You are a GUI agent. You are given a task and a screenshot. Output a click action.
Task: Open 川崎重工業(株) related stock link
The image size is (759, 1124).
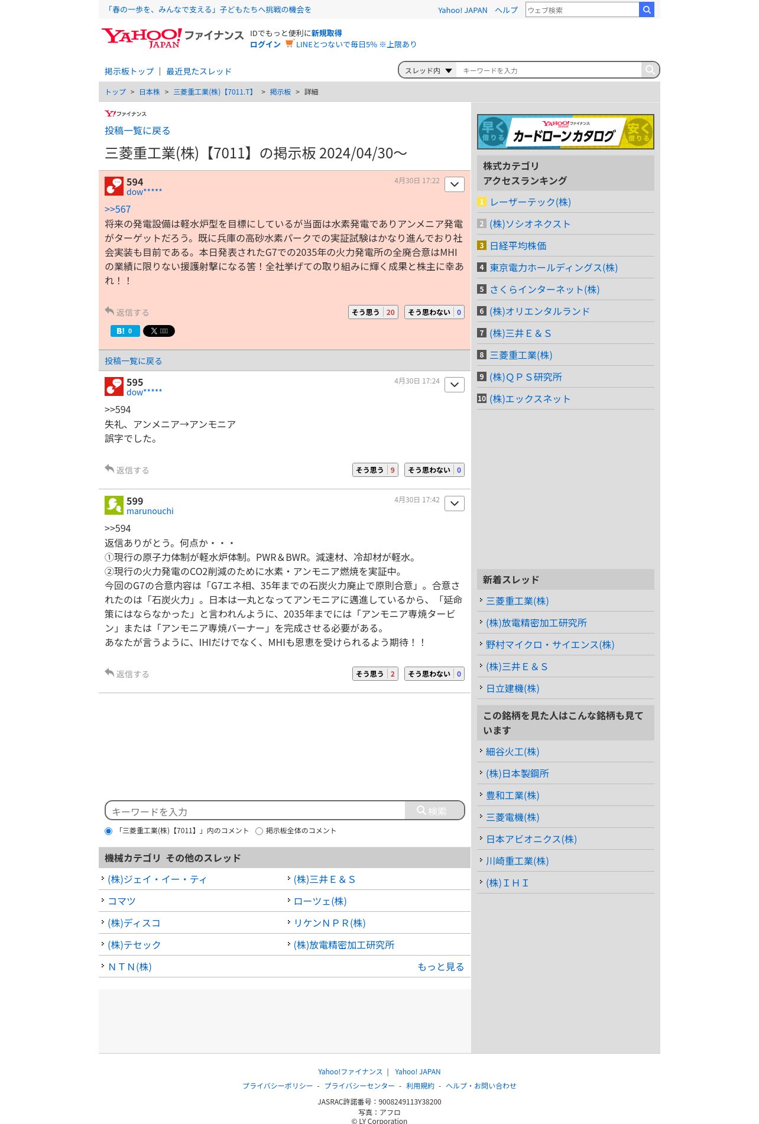click(x=517, y=861)
